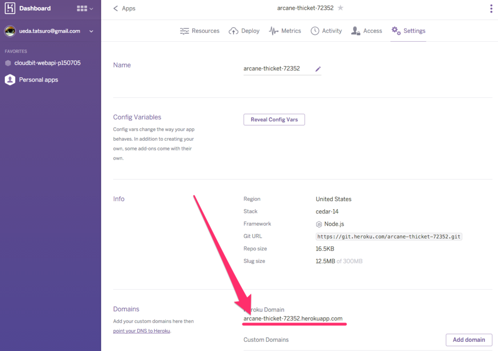Open the apps grid switcher icon
Screen dimensions: 498x351
coord(82,9)
